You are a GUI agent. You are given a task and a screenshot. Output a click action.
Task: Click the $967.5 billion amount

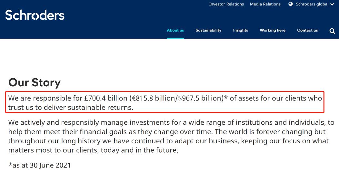click(x=200, y=98)
